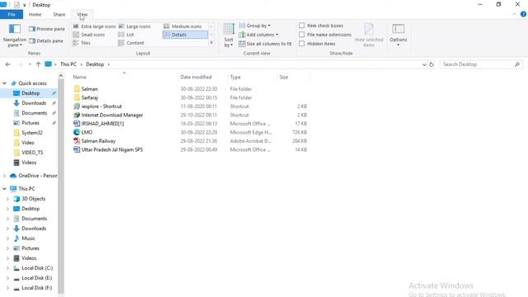Image resolution: width=528 pixels, height=297 pixels.
Task: Click navigation pane scroll up arrow
Action: point(61,76)
